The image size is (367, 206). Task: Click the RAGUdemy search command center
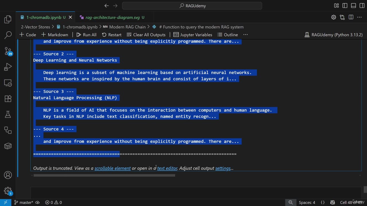(x=192, y=6)
